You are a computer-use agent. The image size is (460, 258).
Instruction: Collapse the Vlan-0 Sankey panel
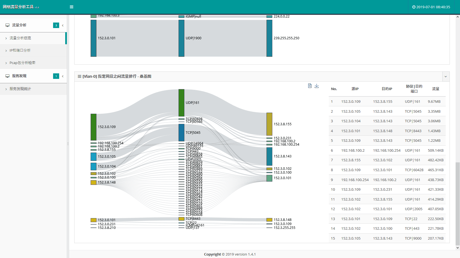446,77
